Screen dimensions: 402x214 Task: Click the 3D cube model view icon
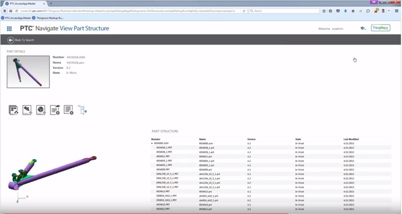pos(41,110)
